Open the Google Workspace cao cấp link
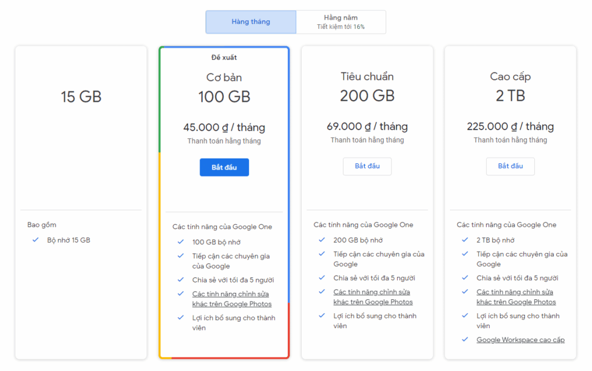This screenshot has width=592, height=371. tap(521, 340)
